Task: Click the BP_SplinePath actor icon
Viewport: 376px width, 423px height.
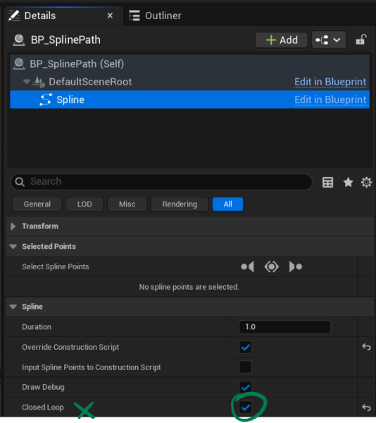Action: [19, 40]
